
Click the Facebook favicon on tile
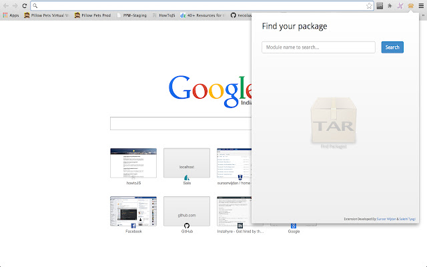[133, 226]
